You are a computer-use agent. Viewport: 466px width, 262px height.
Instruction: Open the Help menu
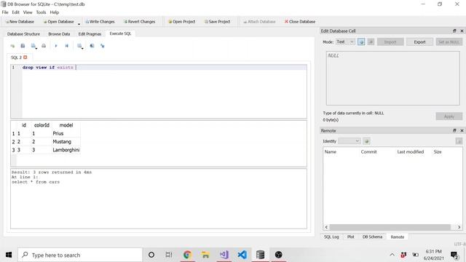(x=55, y=12)
